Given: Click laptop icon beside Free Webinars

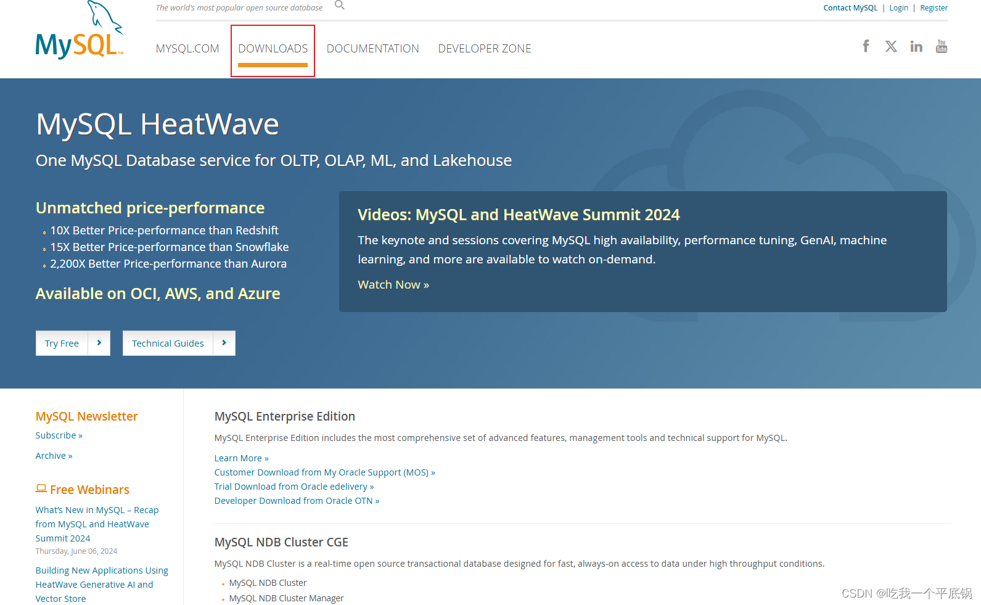Looking at the screenshot, I should point(41,488).
